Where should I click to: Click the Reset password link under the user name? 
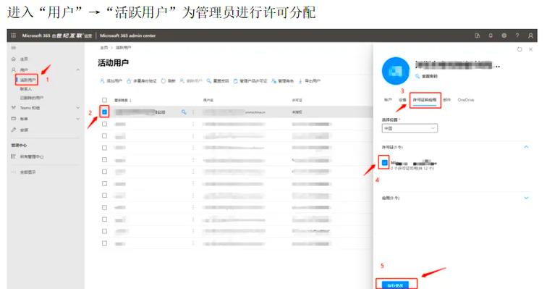click(426, 76)
